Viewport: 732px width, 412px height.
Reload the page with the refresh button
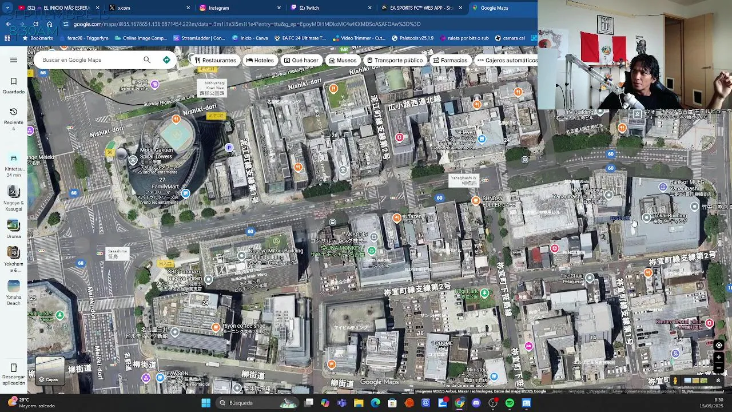[x=35, y=24]
